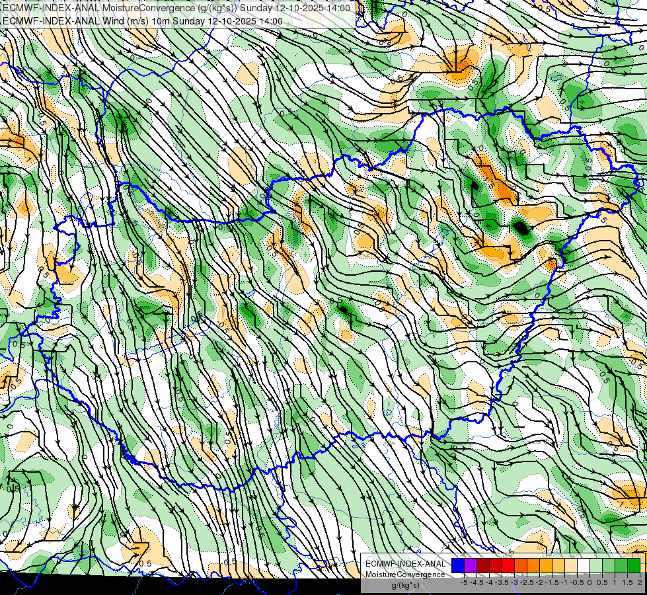The width and height of the screenshot is (647, 595).
Task: Click the -4.5 tick label on the legend
Action: [477, 582]
